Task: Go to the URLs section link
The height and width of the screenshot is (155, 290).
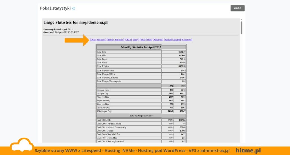Action: pyautogui.click(x=128, y=39)
